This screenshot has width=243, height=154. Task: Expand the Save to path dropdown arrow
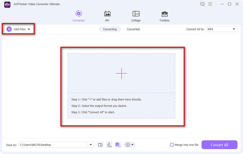(x=91, y=145)
